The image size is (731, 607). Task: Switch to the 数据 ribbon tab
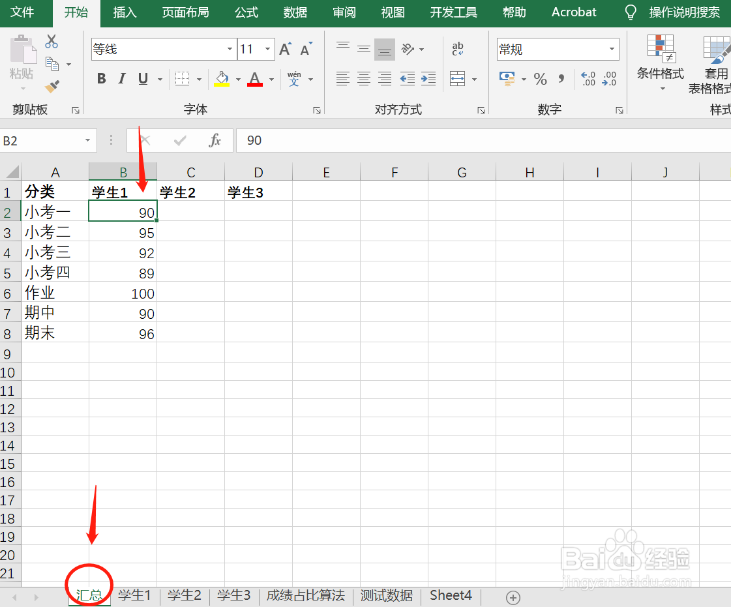[295, 12]
